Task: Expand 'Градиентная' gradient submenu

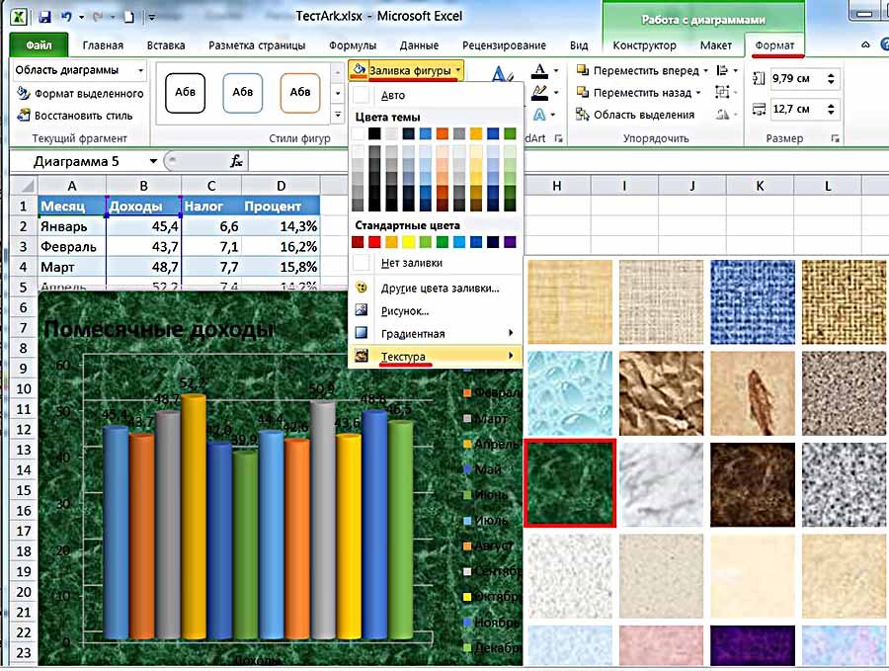Action: (x=435, y=334)
